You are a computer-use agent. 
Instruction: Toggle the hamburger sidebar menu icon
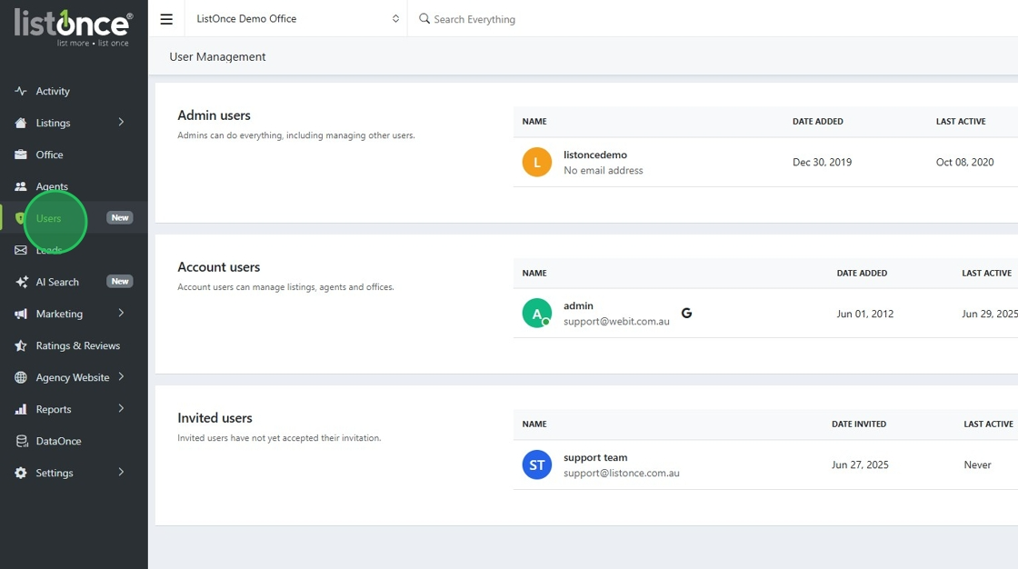click(x=166, y=19)
